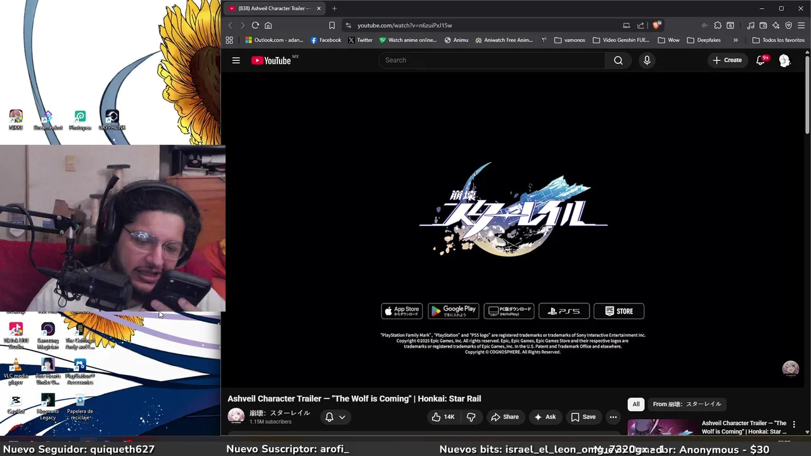Open the Create menu button

[727, 60]
